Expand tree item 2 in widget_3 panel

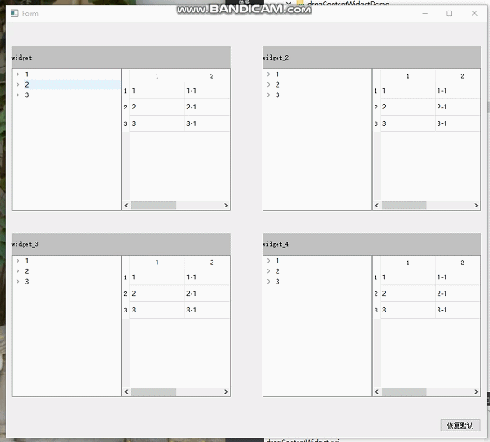pyautogui.click(x=17, y=271)
